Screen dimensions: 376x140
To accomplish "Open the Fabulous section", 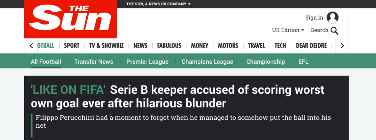I will pos(169,45).
